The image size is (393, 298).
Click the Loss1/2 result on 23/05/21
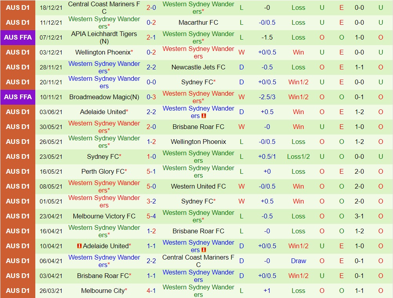298,156
